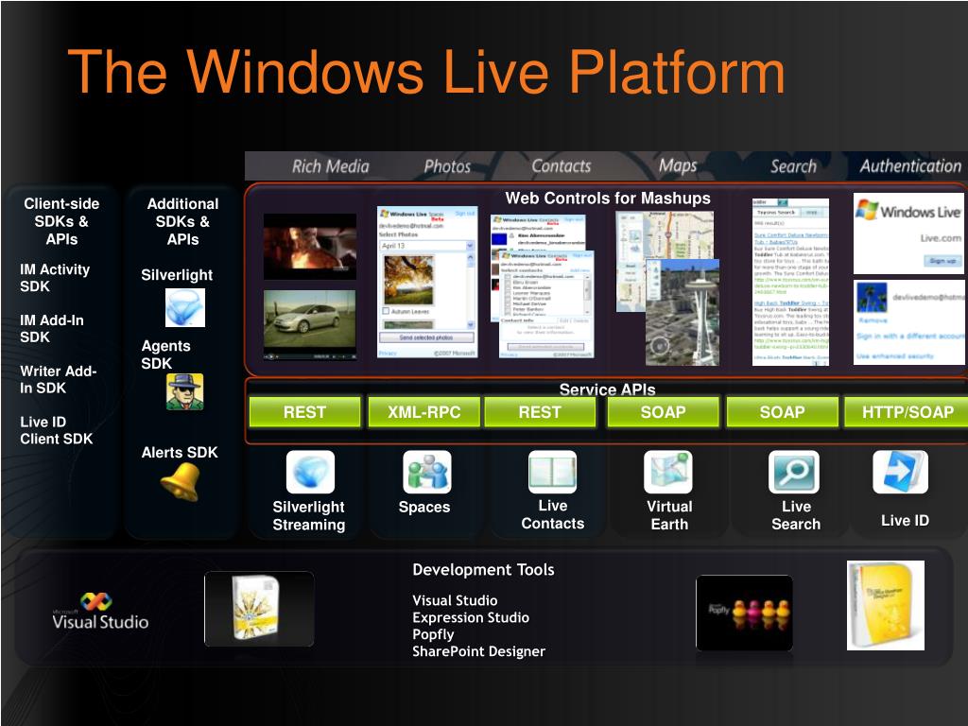Viewport: 968px width, 726px height.
Task: Click the Live ID Client SDK text
Action: (x=56, y=430)
